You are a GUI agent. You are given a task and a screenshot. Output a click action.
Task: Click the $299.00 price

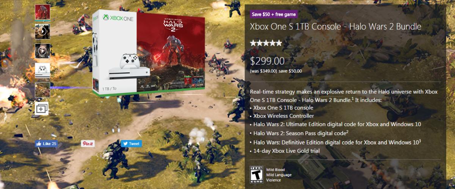coord(267,60)
